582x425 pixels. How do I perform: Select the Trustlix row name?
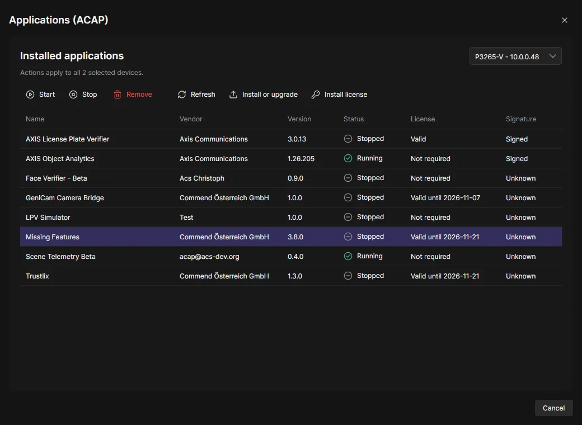(x=37, y=276)
